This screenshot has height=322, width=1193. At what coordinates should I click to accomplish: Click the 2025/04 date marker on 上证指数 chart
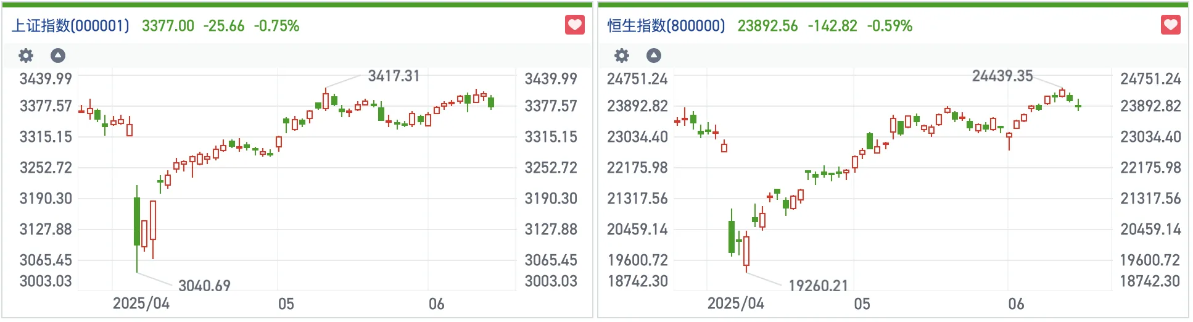141,303
